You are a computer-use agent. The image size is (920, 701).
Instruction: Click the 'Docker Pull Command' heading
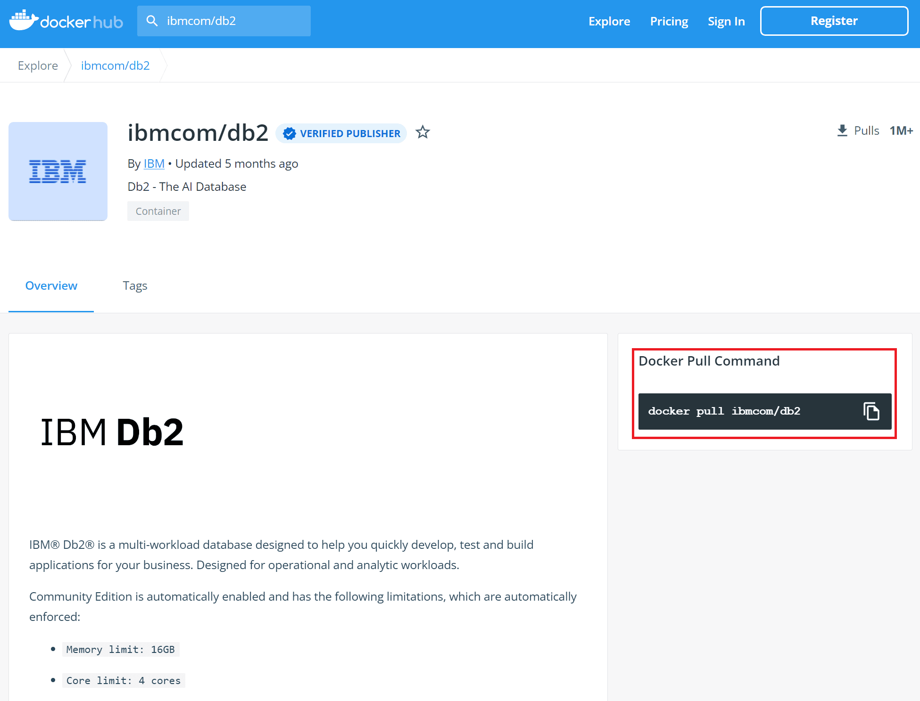pos(709,361)
